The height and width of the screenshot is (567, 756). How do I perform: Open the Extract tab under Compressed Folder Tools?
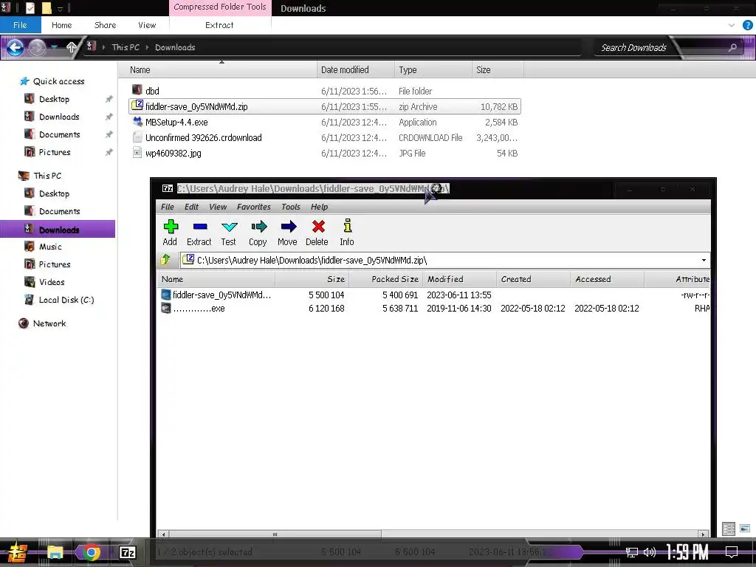point(219,25)
